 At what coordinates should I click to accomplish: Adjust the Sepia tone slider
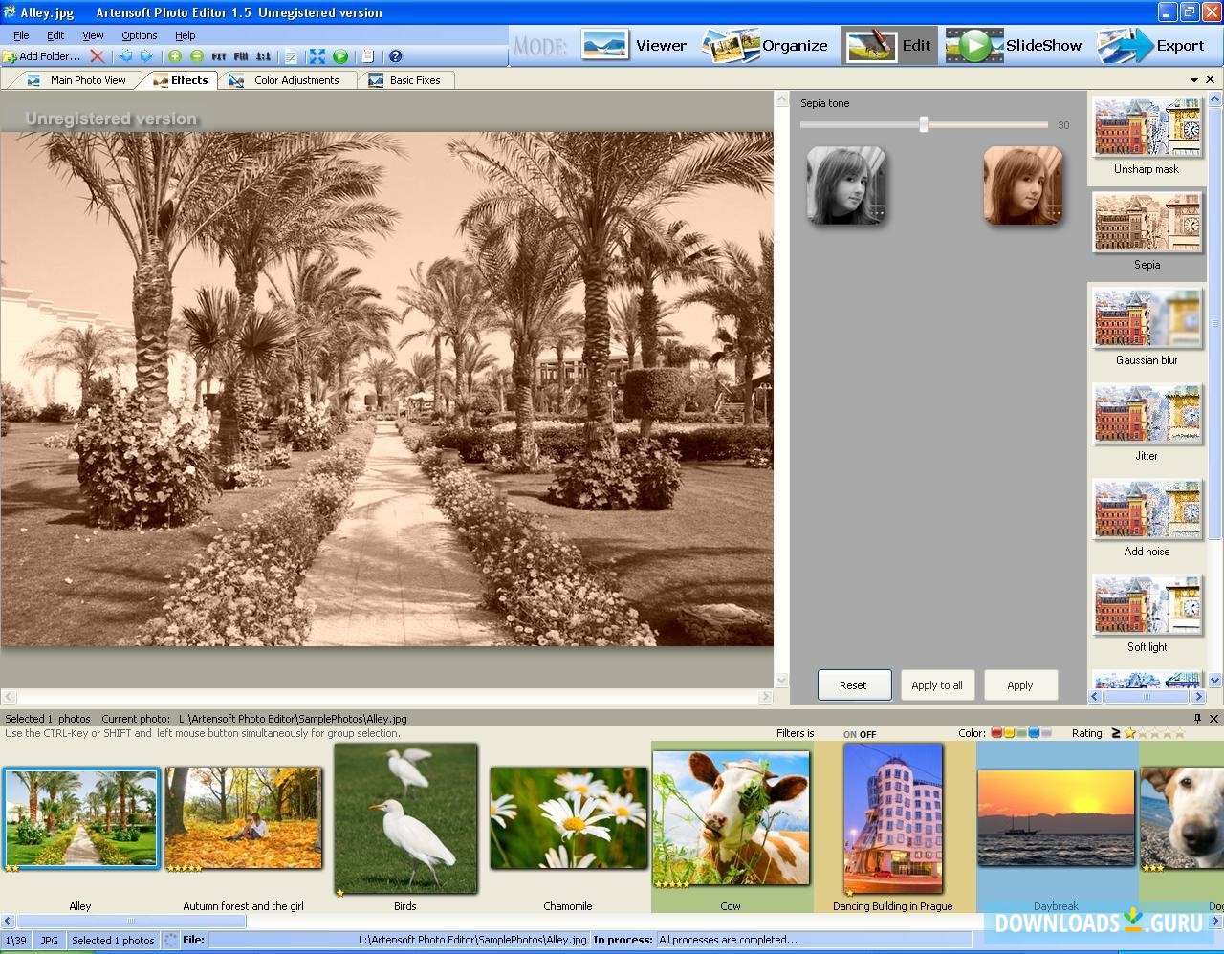(x=923, y=124)
